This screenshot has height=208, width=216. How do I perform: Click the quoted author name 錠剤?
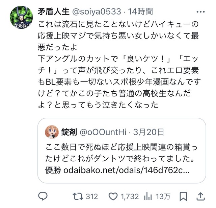pos(69,132)
